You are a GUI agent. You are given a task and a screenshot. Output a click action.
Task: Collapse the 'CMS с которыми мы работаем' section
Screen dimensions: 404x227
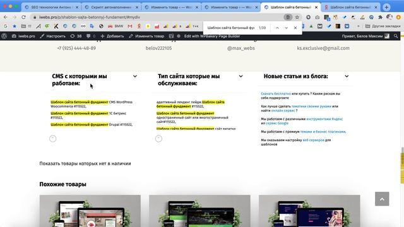coord(134,76)
